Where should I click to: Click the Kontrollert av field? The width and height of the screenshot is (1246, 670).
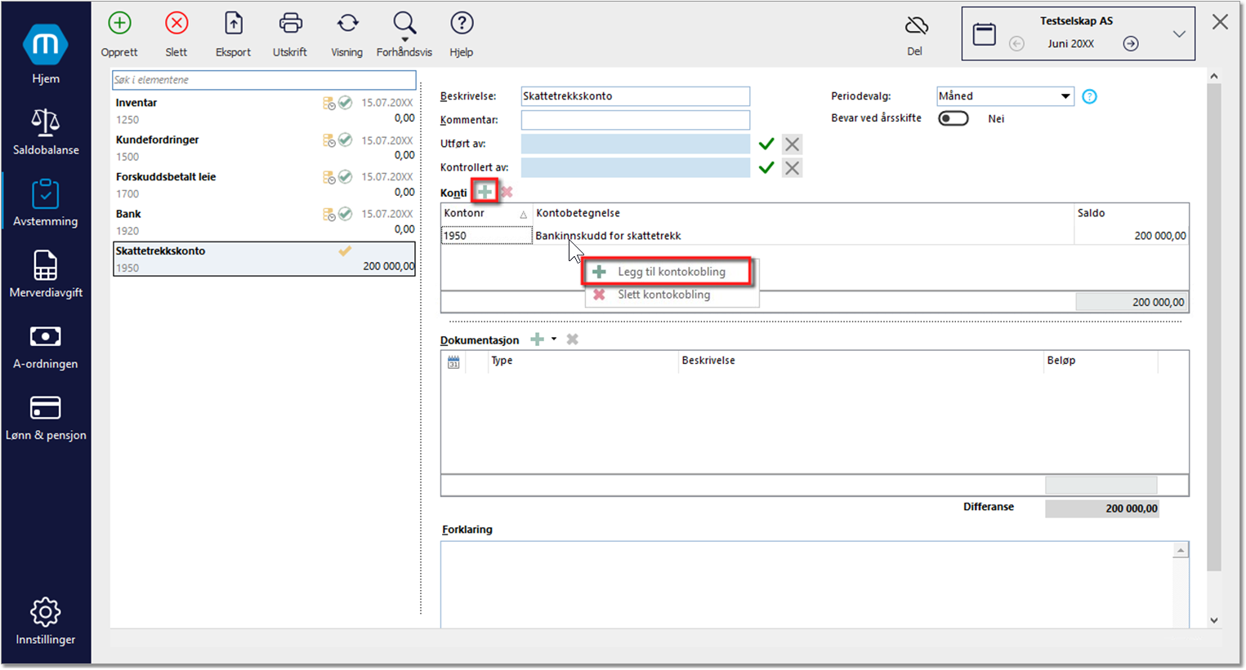[x=635, y=168]
